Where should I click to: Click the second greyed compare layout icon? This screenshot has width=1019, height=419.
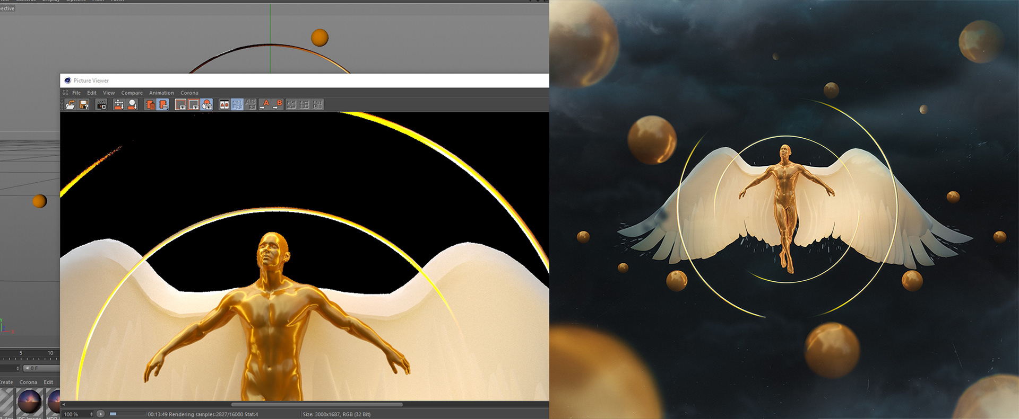click(305, 105)
